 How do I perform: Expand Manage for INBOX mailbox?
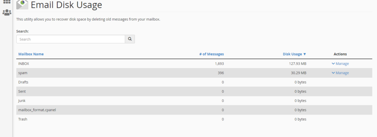[x=340, y=64]
